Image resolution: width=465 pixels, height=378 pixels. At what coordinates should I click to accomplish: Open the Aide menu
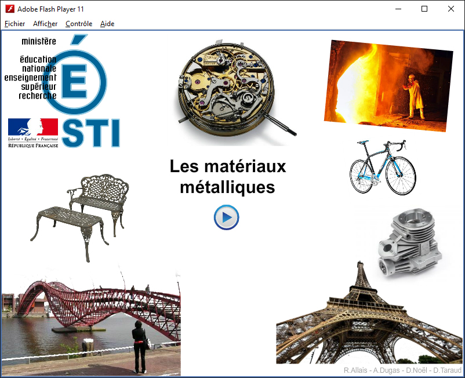[107, 24]
